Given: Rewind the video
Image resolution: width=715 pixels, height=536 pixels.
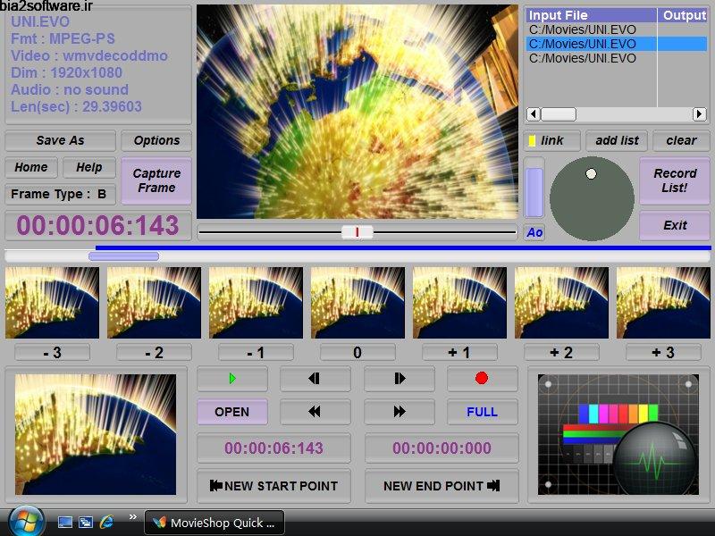Looking at the screenshot, I should tap(315, 412).
